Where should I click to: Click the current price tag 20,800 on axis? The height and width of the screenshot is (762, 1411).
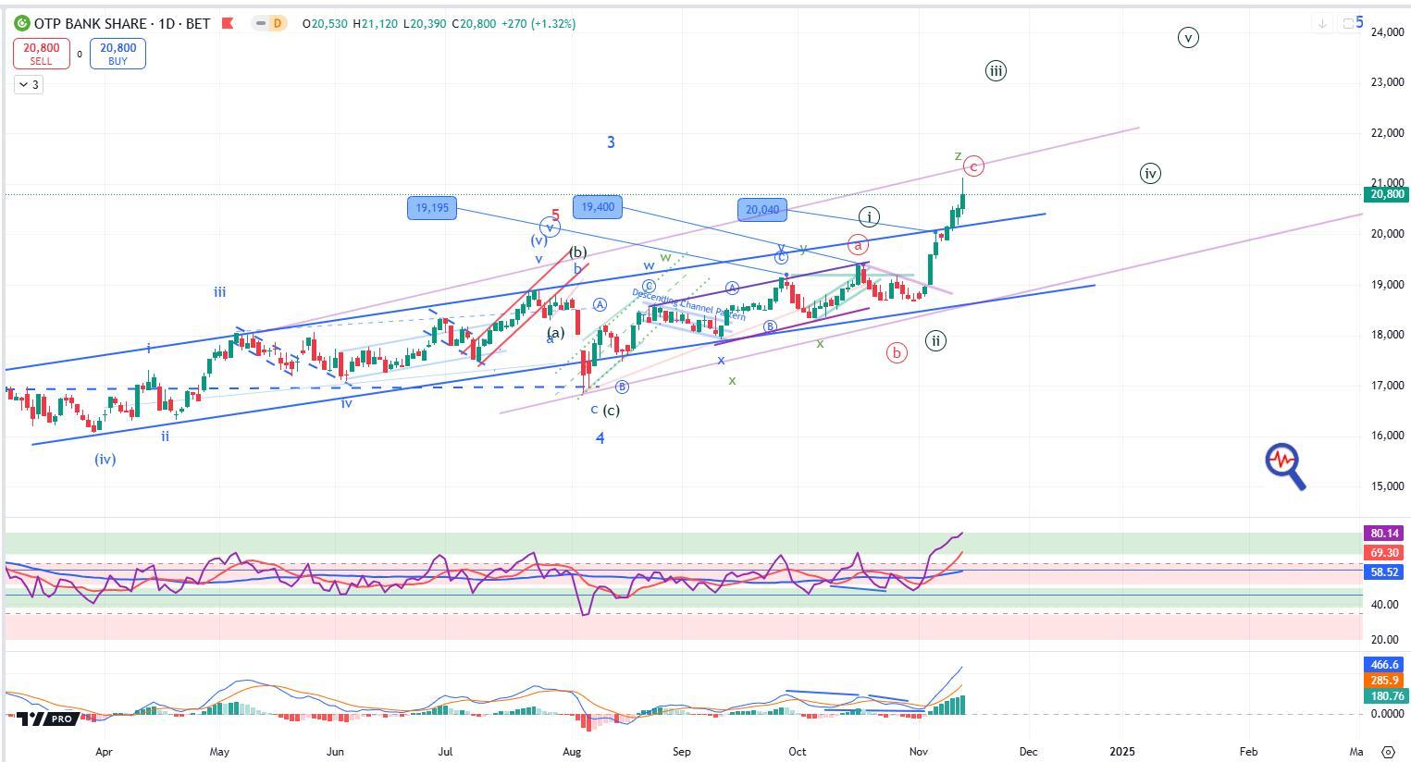pyautogui.click(x=1386, y=194)
